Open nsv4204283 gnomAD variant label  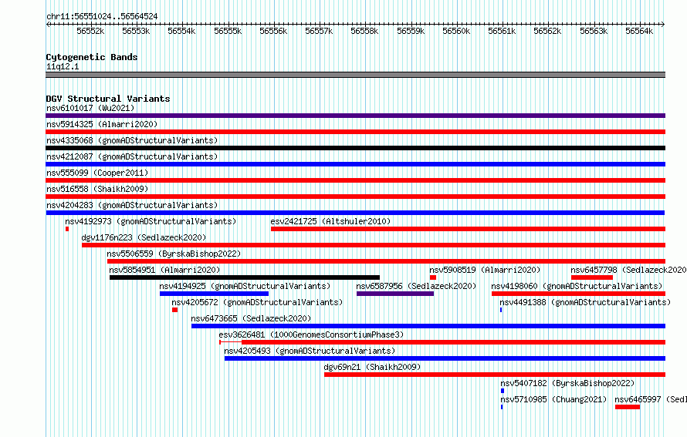click(x=132, y=205)
